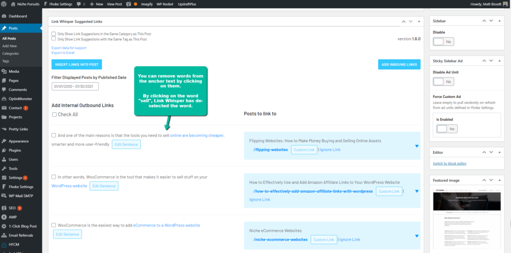Click the Projects icon in sidebar
The image size is (511, 253).
(x=4, y=117)
